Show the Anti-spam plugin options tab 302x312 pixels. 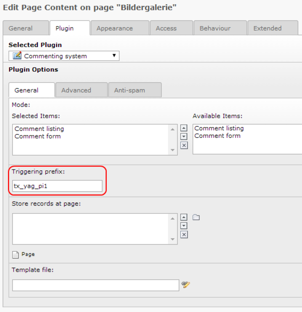click(x=130, y=90)
